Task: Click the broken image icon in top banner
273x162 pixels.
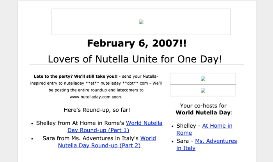Action: tap(141, 22)
